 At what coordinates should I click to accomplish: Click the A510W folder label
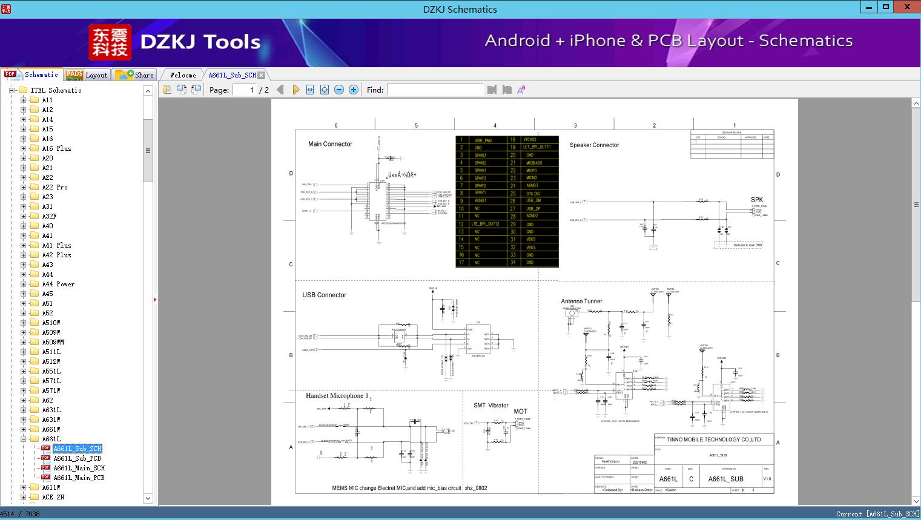[51, 323]
